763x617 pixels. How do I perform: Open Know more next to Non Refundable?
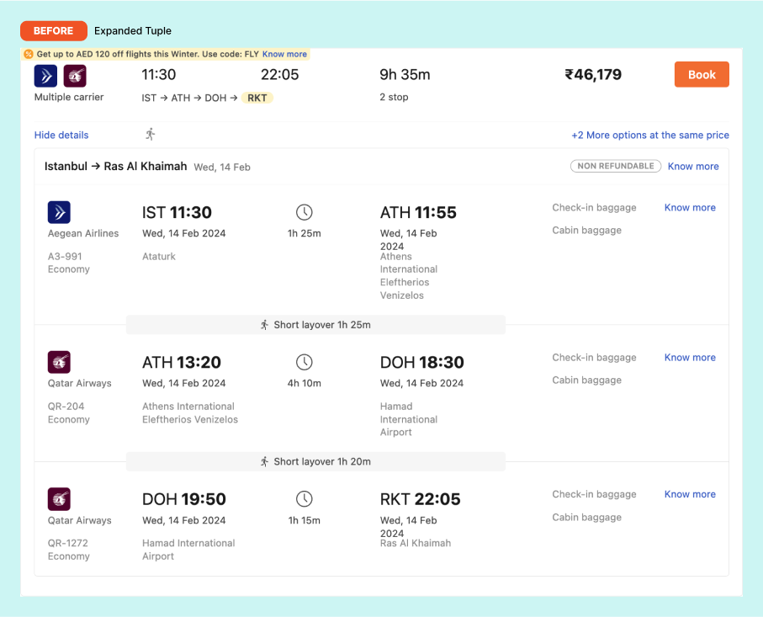(x=693, y=167)
